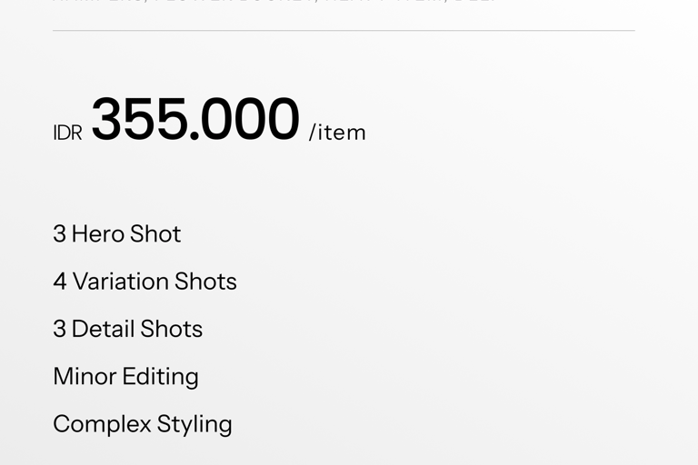Select the 3 Hero Shot line

[x=117, y=233]
